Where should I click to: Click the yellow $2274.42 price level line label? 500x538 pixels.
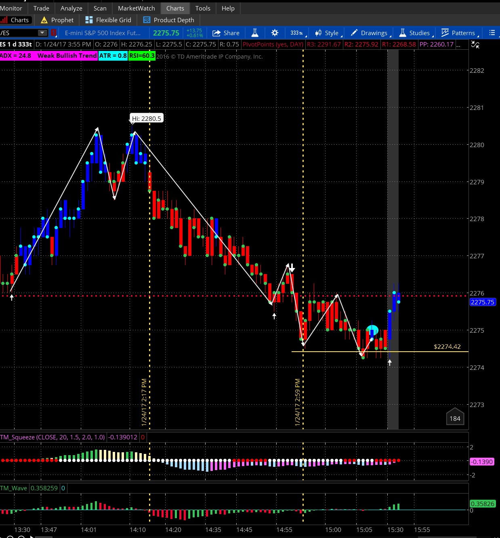(447, 346)
